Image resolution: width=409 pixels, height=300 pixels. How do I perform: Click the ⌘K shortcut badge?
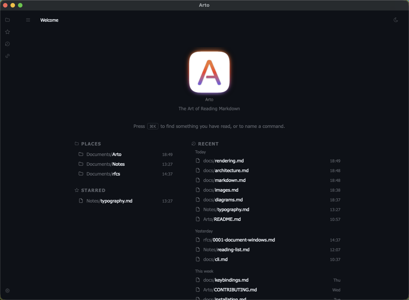coord(153,126)
